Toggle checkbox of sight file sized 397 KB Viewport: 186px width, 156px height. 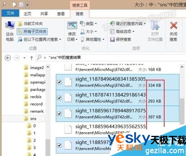coord(59,114)
